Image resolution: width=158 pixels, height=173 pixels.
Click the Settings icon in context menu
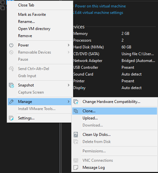(11, 118)
